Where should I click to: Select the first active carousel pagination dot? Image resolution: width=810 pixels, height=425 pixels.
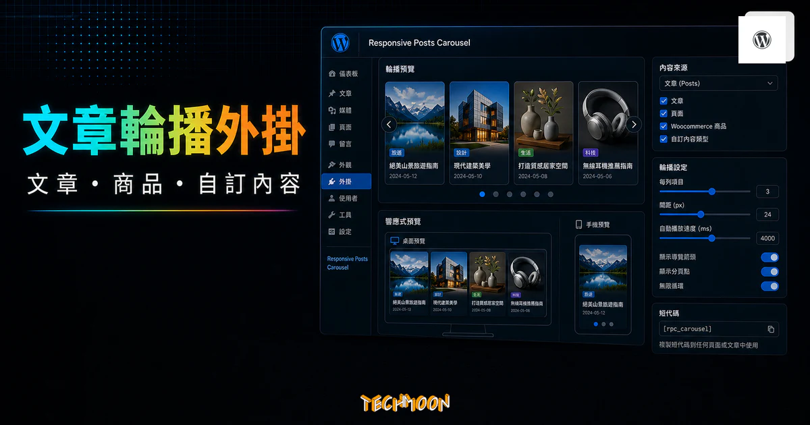(482, 194)
